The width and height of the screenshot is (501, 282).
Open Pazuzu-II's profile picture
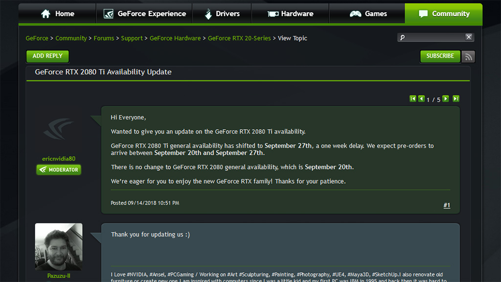point(59,247)
